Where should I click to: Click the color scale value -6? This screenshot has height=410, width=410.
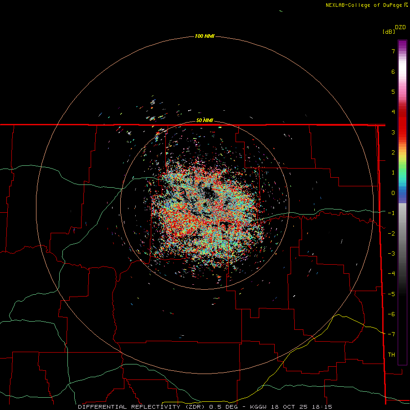391,314
